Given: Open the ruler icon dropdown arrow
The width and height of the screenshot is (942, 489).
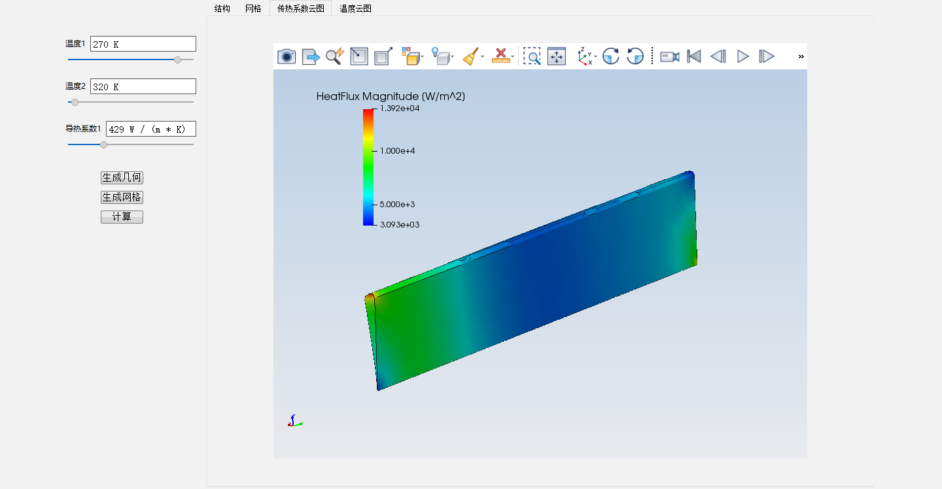Looking at the screenshot, I should [513, 57].
